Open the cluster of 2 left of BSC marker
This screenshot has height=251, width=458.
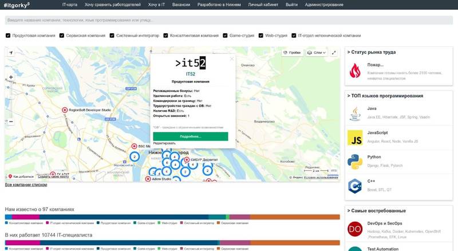pos(135,157)
